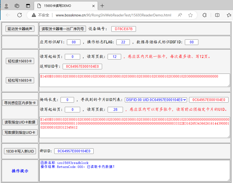
Task: Select the 15693卡读写DEMO tab
Action: [x=66, y=6]
